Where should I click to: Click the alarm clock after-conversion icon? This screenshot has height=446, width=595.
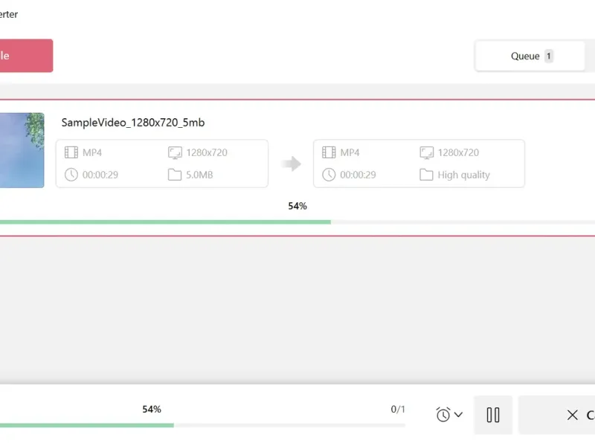(443, 415)
